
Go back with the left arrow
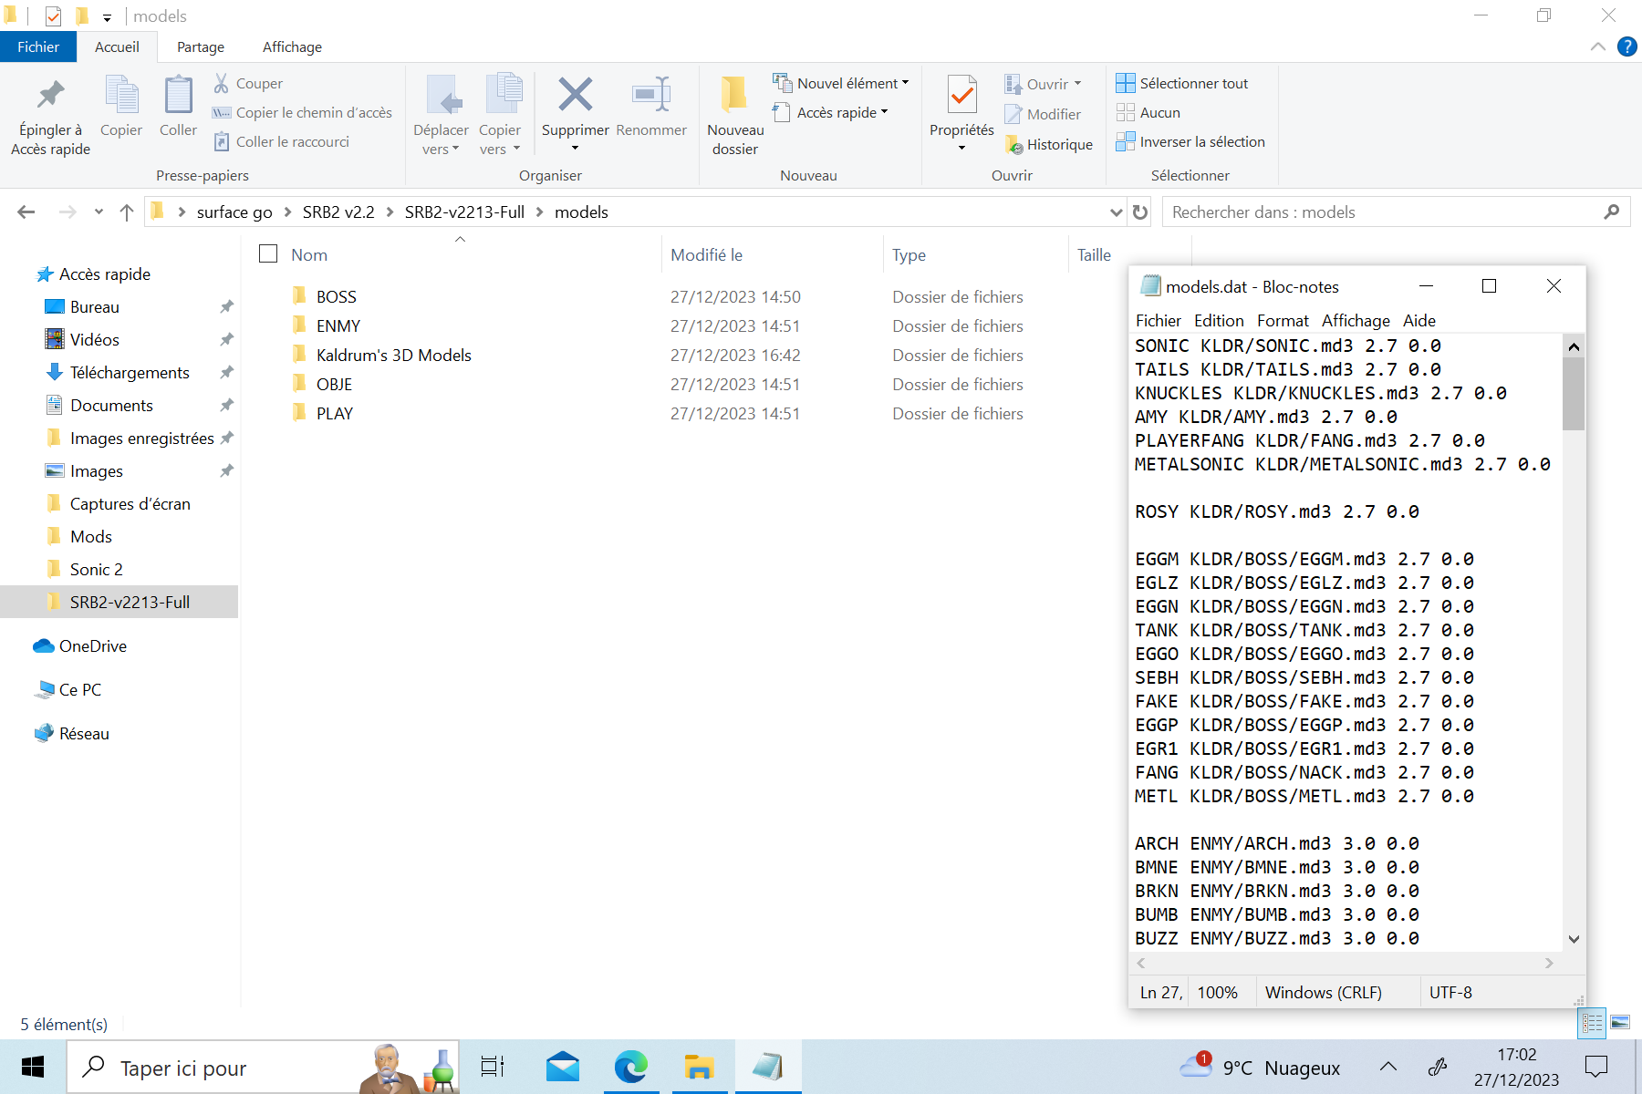coord(26,212)
